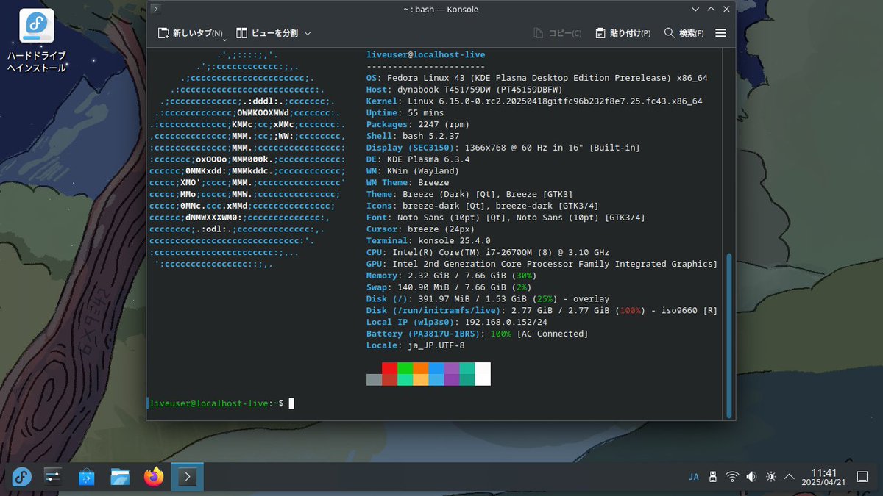Expand hidden system tray icons arrow
The height and width of the screenshot is (496, 883).
(790, 477)
